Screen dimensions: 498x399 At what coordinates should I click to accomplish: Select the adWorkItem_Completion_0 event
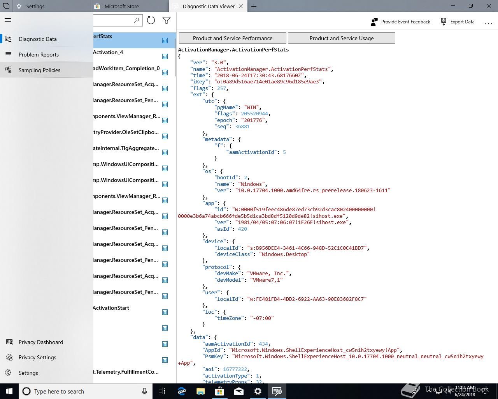point(134,72)
